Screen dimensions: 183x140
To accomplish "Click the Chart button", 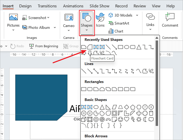I will click(x=116, y=31).
